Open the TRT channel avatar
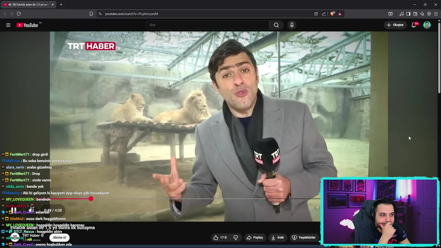The image size is (441, 248). click(x=15, y=237)
